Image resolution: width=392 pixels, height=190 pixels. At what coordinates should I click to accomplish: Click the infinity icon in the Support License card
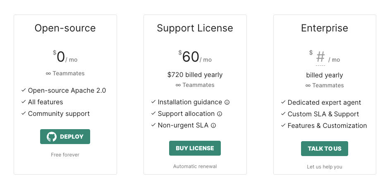(178, 85)
